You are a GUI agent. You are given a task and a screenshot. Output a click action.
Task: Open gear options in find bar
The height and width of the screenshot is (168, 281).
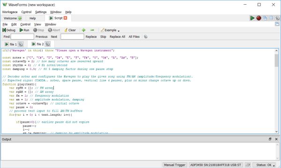(x=146, y=37)
